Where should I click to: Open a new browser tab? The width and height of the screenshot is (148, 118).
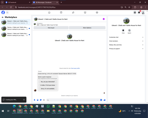[x=61, y=2]
